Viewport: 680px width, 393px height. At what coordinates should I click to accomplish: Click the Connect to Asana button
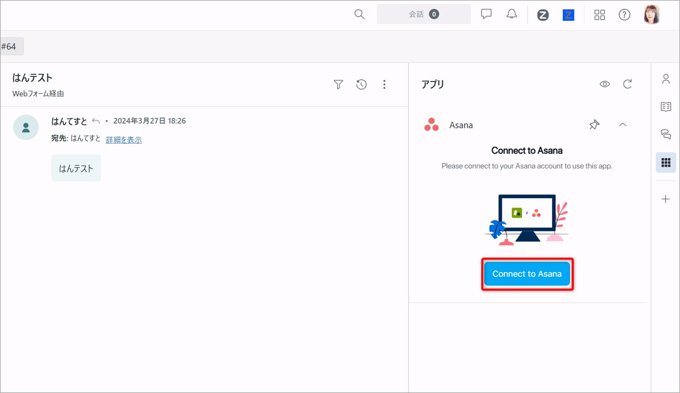(527, 274)
